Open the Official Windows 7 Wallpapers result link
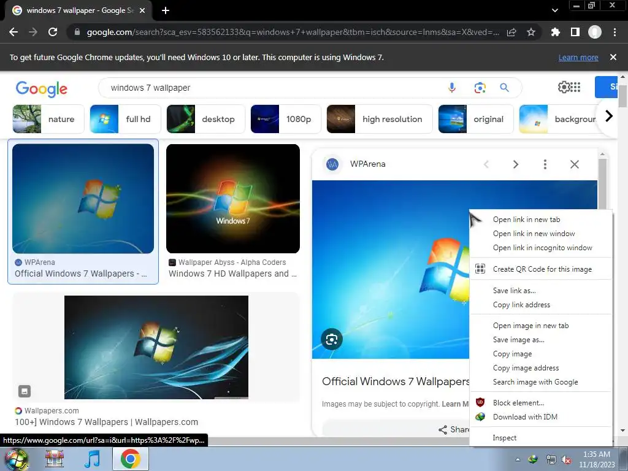Image resolution: width=628 pixels, height=471 pixels. [x=81, y=274]
